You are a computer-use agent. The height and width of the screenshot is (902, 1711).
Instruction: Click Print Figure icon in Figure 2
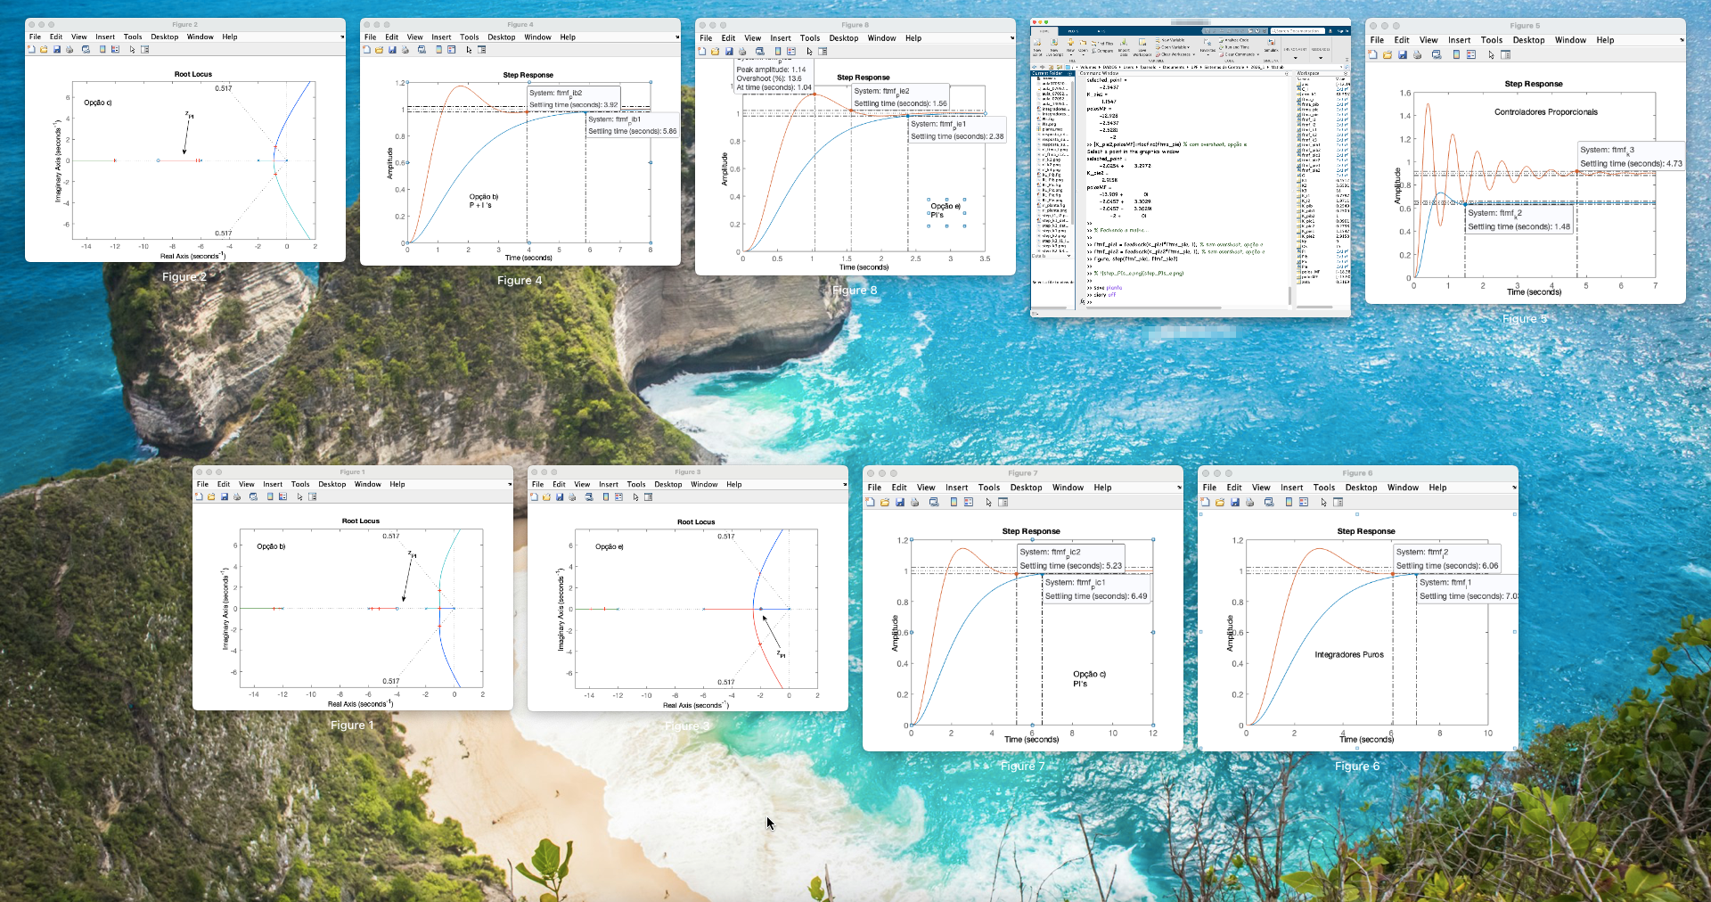[70, 49]
